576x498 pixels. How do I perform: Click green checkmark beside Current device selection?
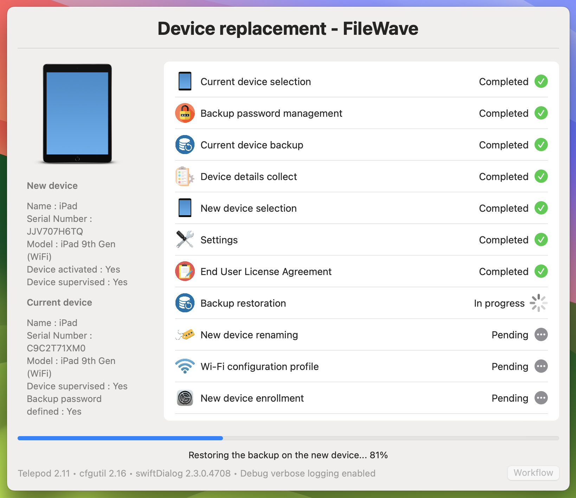pos(541,82)
